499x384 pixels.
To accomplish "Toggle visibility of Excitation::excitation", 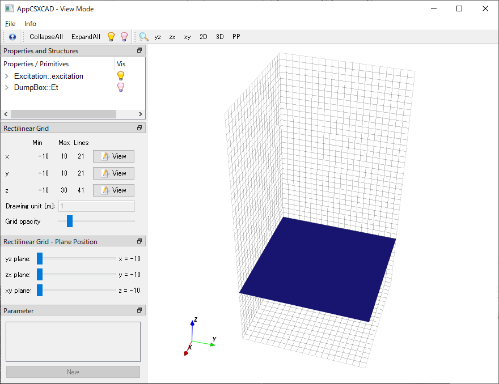I will point(121,75).
